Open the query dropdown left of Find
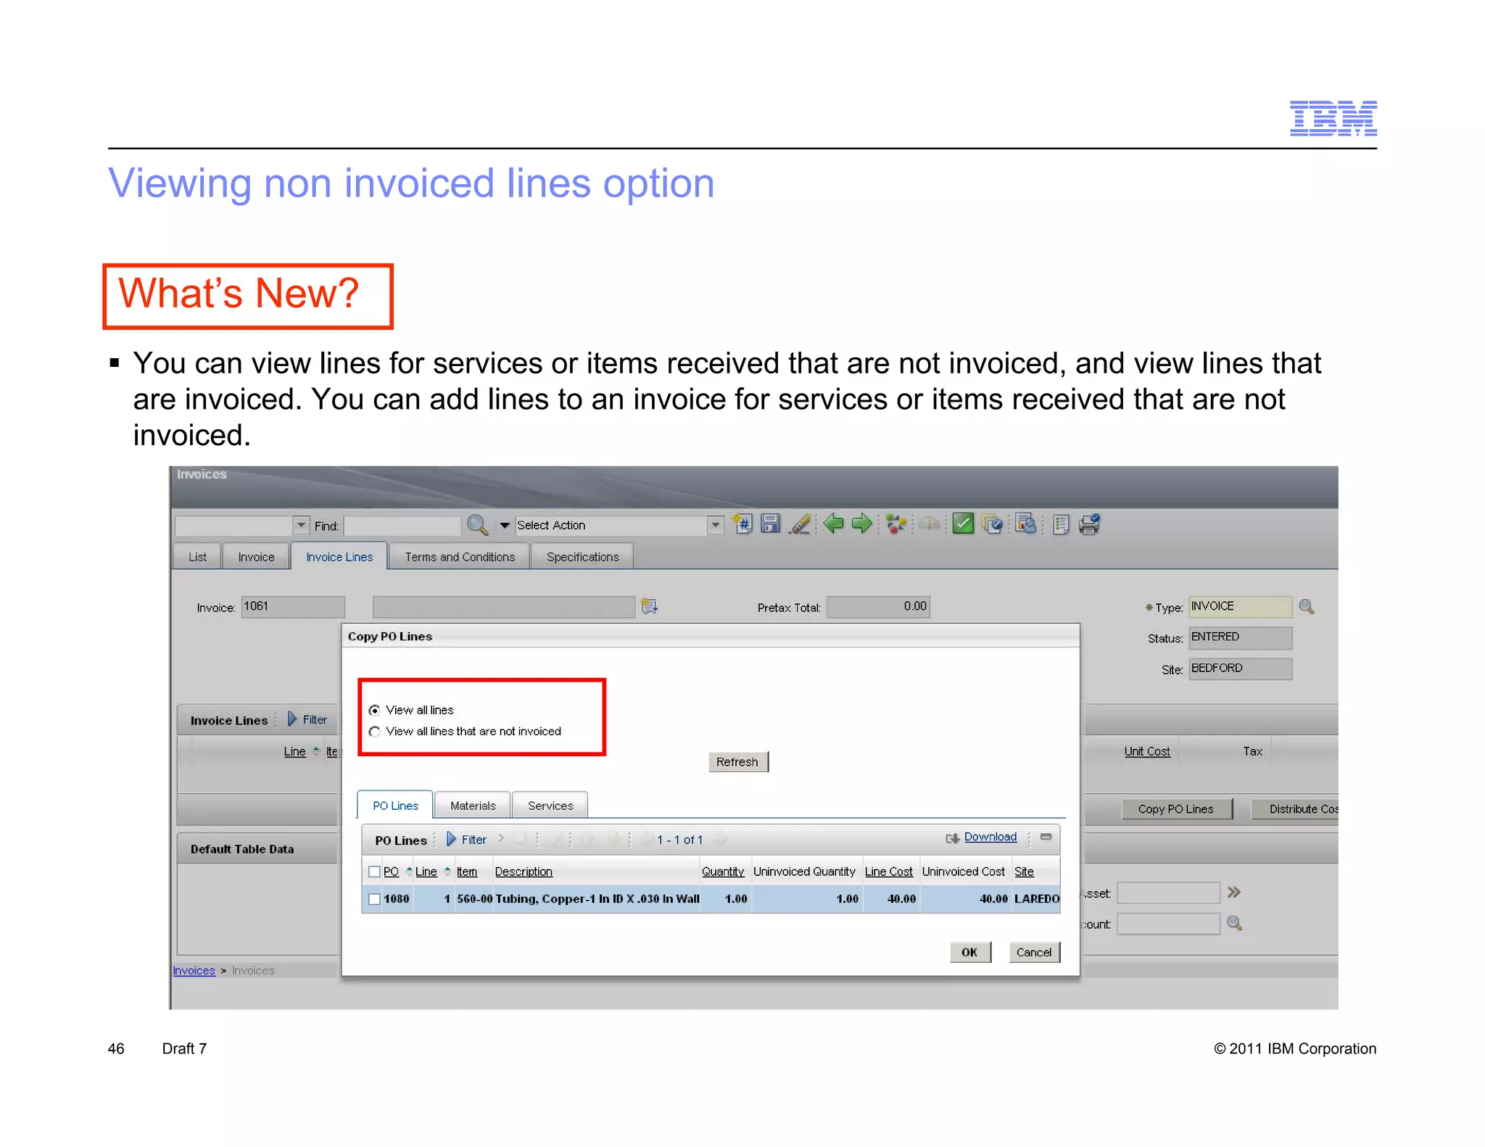The width and height of the screenshot is (1485, 1147). coord(301,525)
